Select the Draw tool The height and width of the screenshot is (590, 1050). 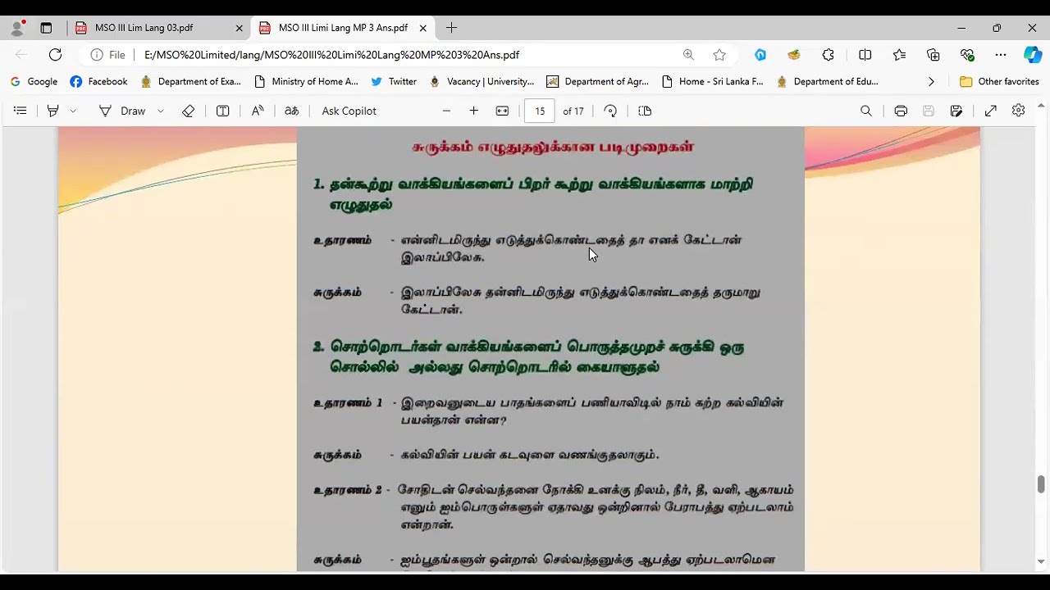122,111
